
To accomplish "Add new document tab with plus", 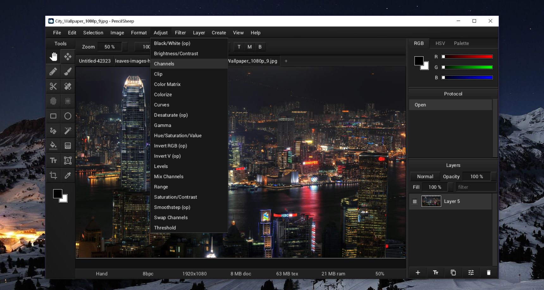I will click(286, 61).
